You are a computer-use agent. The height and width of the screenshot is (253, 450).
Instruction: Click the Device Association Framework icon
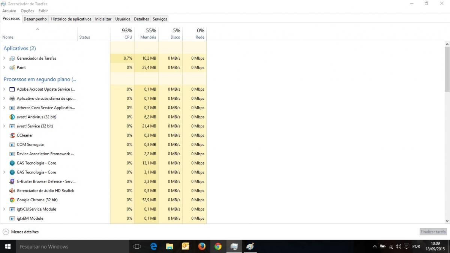[12, 154]
